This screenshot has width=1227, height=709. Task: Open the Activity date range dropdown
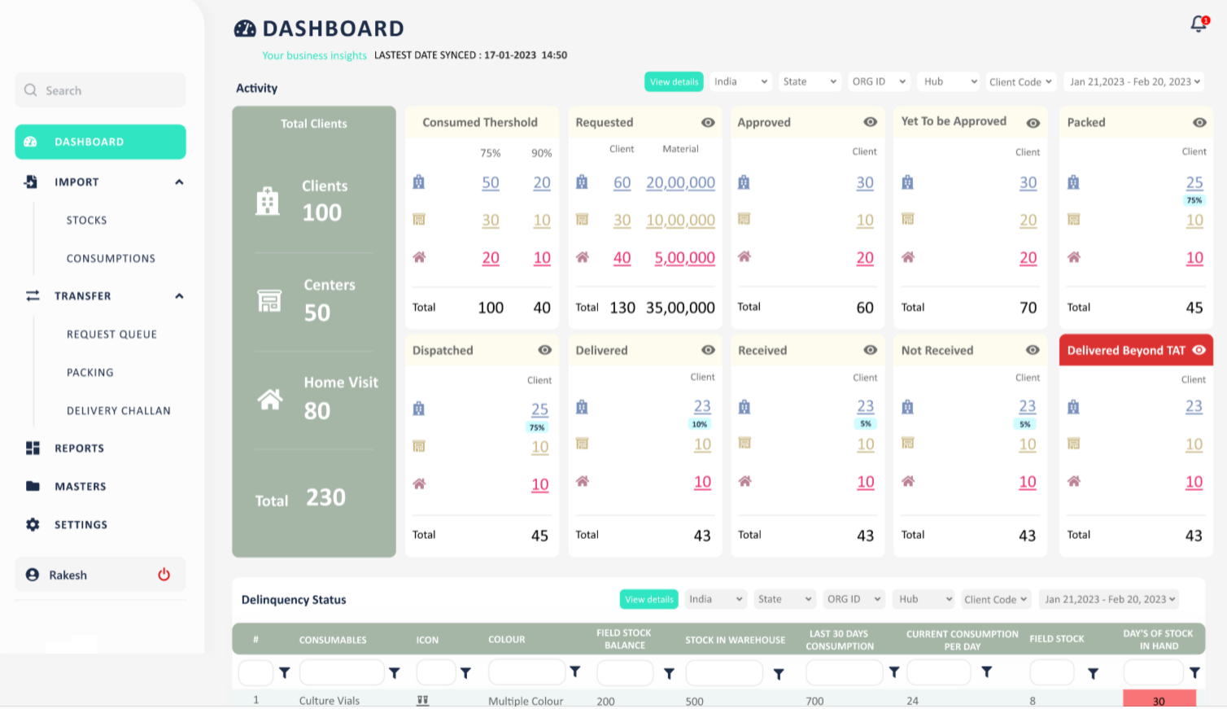(1133, 81)
